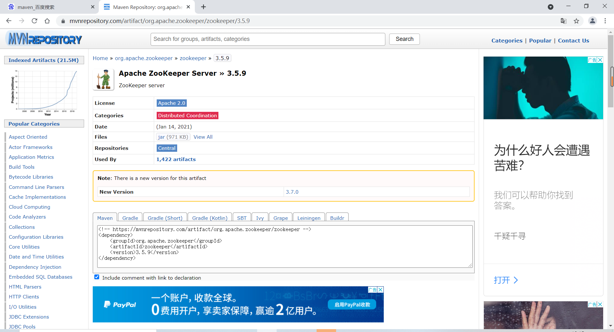Open Cloud Computing category
The width and height of the screenshot is (614, 332).
[29, 207]
